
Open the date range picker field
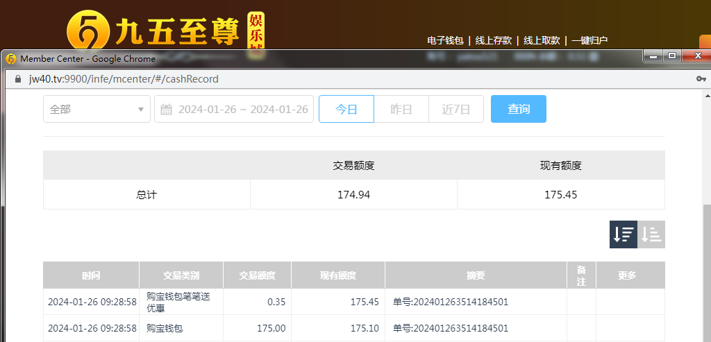point(234,109)
